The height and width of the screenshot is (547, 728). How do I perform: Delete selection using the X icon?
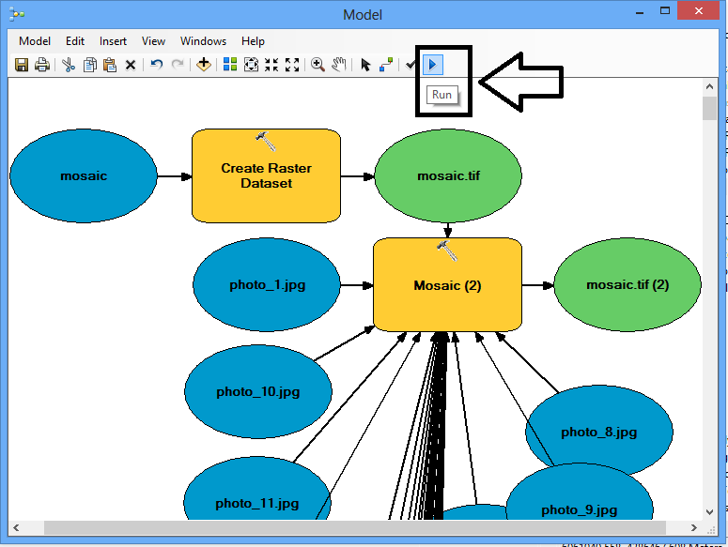tap(131, 65)
